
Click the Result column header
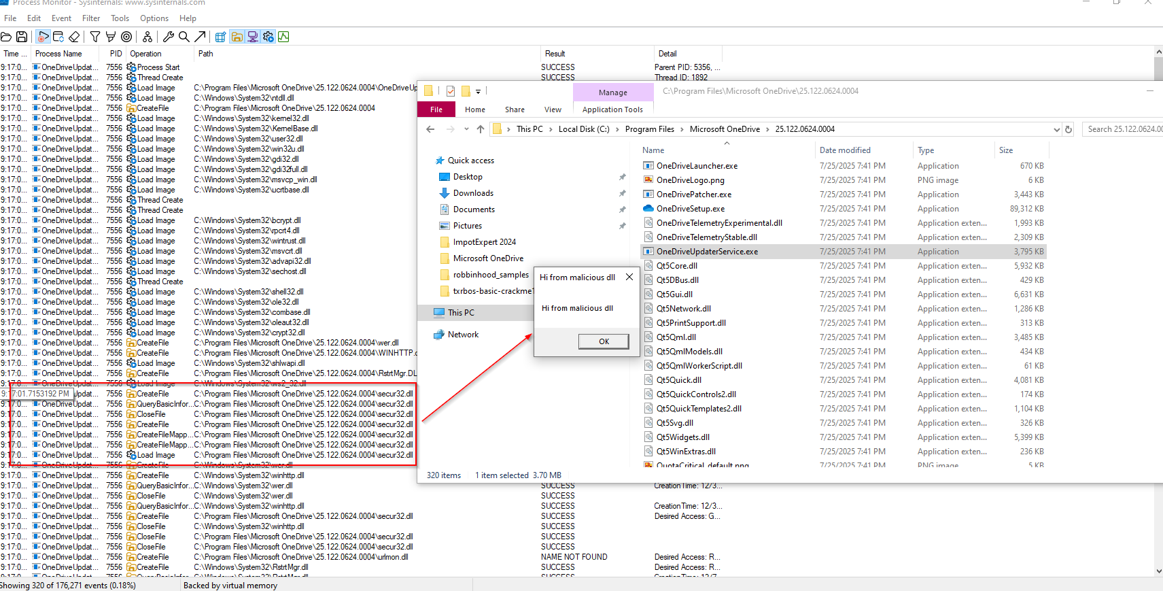pos(597,54)
